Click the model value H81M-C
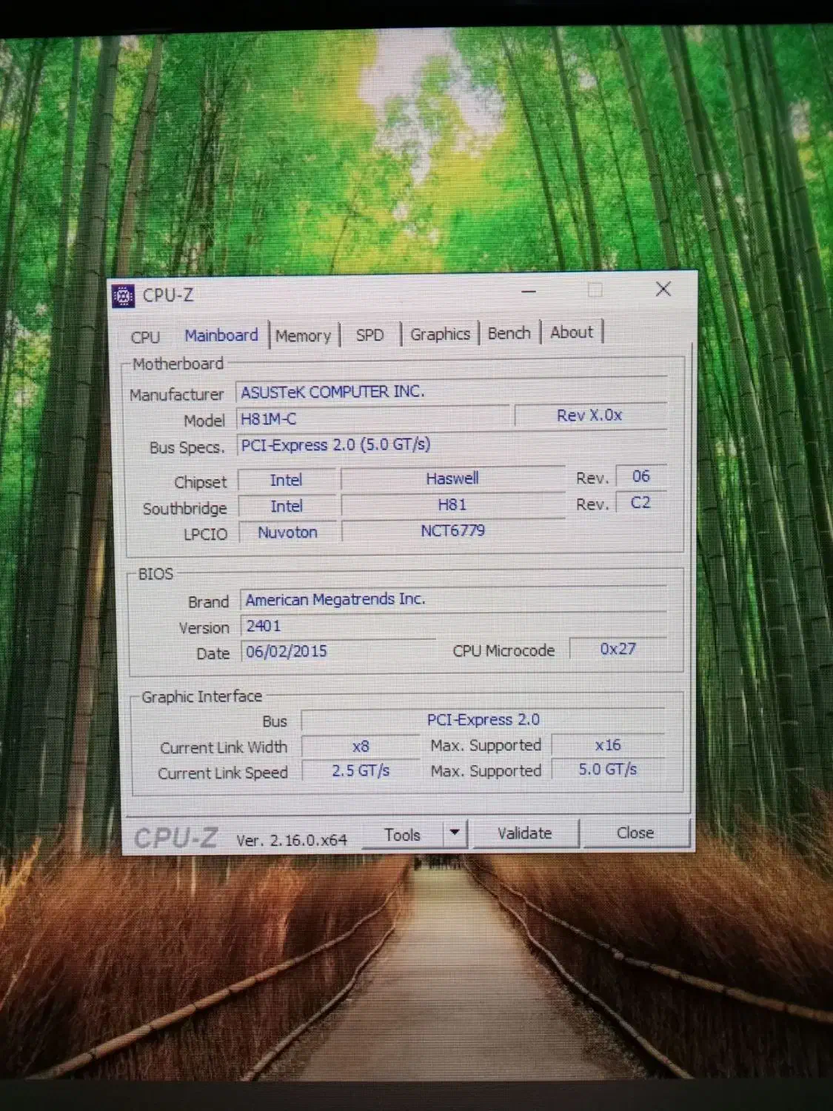 (374, 418)
